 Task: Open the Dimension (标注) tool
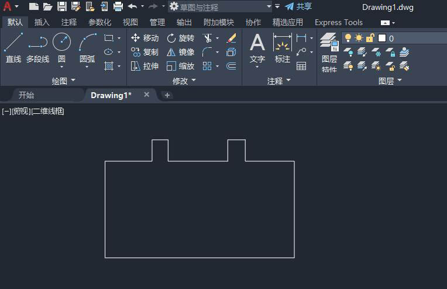282,47
